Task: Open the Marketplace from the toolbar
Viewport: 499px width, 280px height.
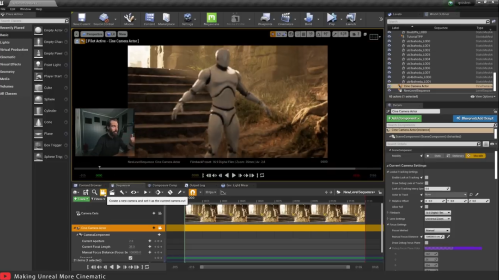Action: pos(166,18)
